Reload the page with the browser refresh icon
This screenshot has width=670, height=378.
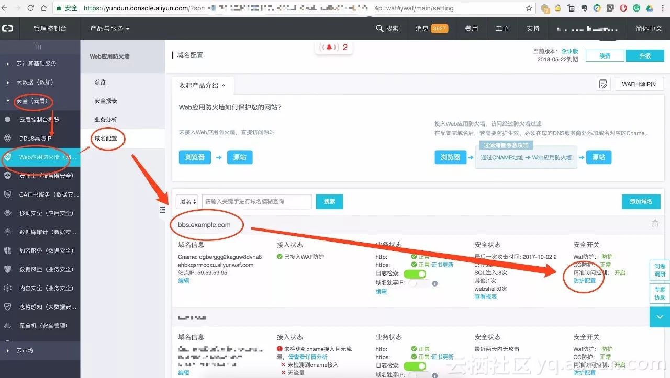pyautogui.click(x=30, y=8)
